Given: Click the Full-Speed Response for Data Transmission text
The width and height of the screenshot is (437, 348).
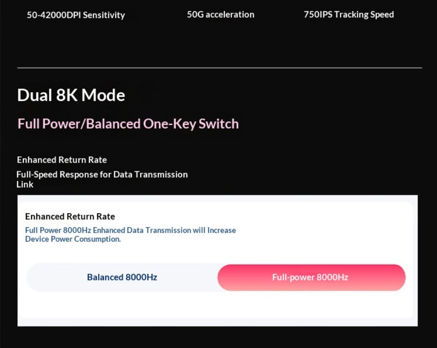Looking at the screenshot, I should 102,174.
